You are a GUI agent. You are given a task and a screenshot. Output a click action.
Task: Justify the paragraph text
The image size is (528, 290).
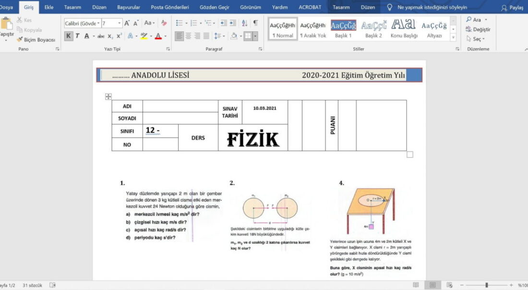206,36
